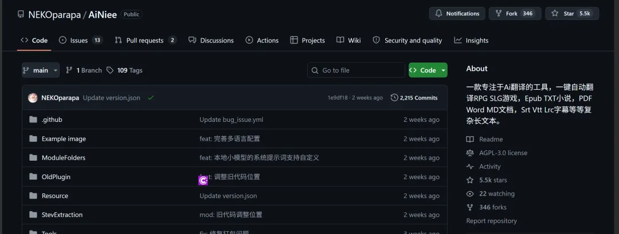Viewport: 619px width, 234px height.
Task: Open the NEKOparapa owner link
Action: [x=54, y=14]
